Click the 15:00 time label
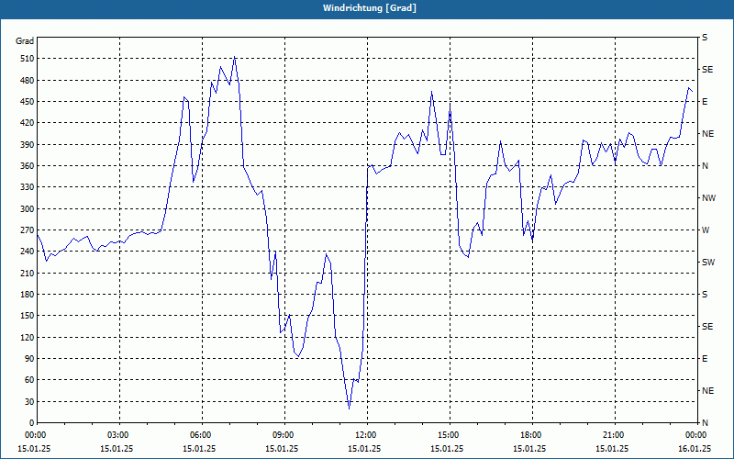This screenshot has width=734, height=459. pyautogui.click(x=450, y=435)
